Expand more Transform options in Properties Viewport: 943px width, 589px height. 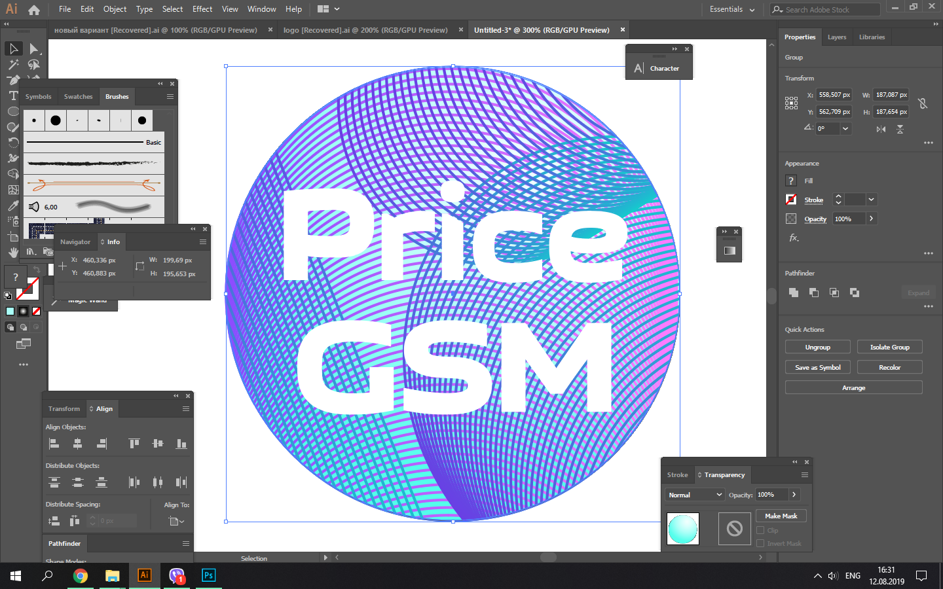929,143
